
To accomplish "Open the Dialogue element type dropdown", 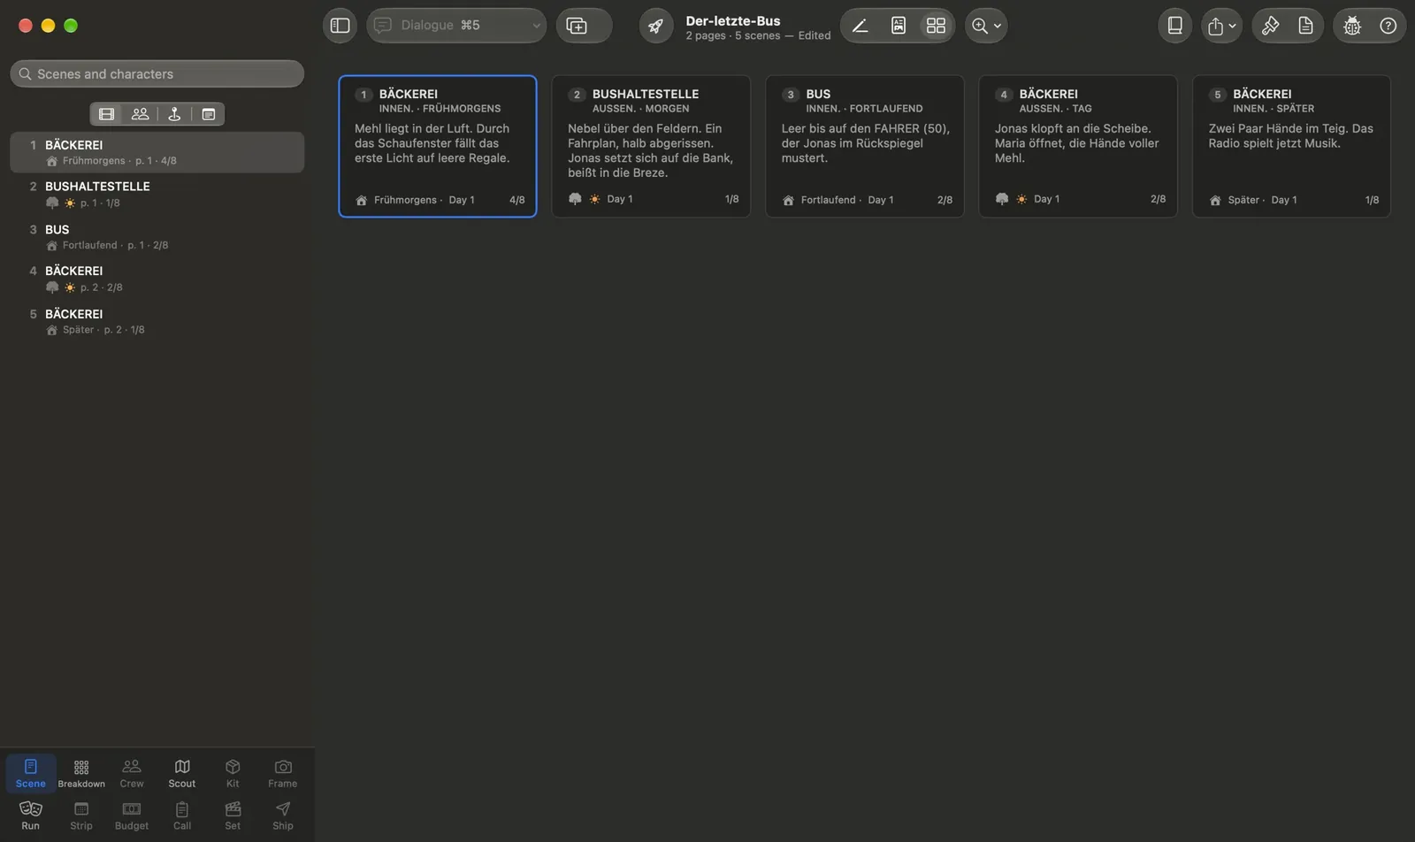I will pyautogui.click(x=456, y=26).
